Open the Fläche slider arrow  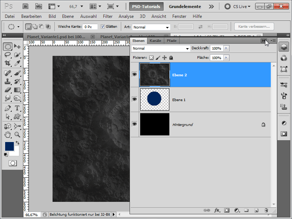(x=226, y=58)
